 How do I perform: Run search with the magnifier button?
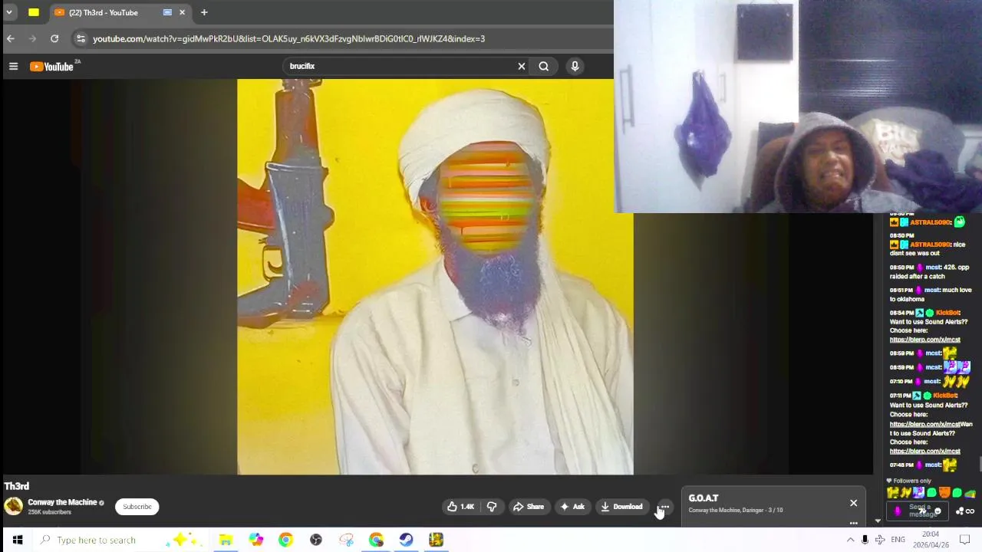click(x=543, y=66)
